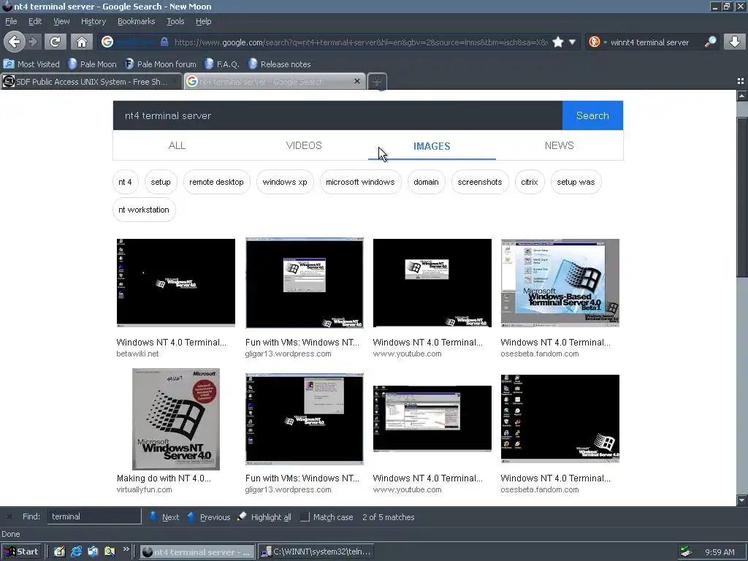The width and height of the screenshot is (748, 561).
Task: Select the 'windows xp' suggestion chip
Action: pos(285,182)
